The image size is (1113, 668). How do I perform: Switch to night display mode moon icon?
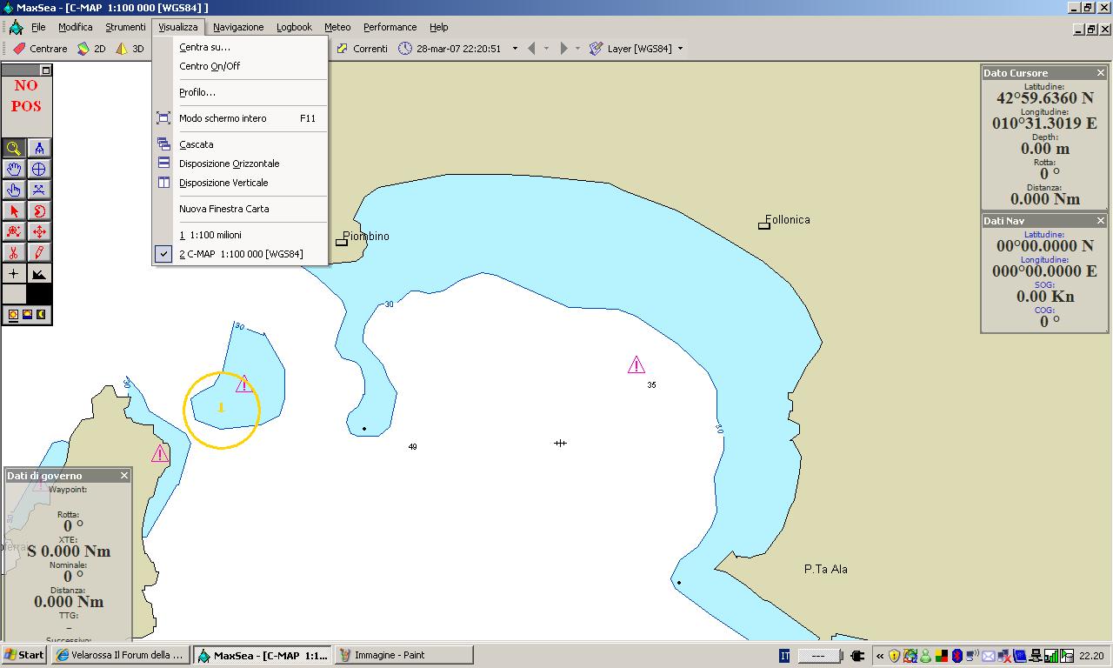click(41, 314)
